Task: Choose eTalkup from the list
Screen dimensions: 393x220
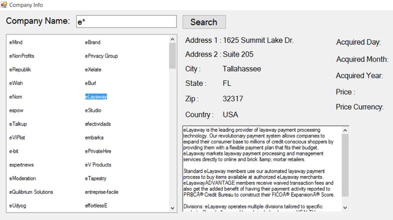Action: [x=18, y=124]
